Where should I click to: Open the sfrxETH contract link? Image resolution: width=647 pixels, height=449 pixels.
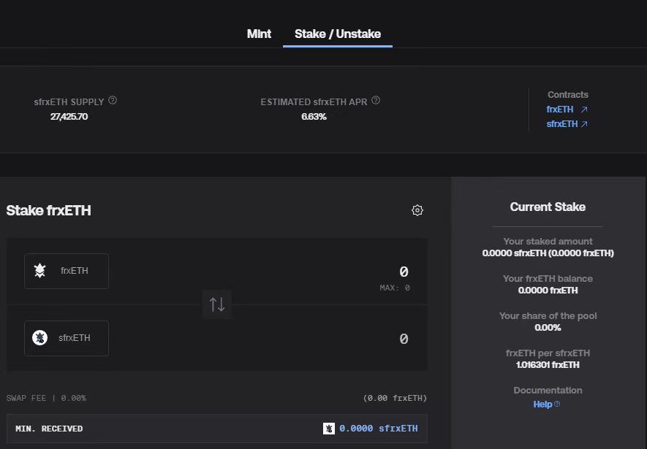click(561, 124)
